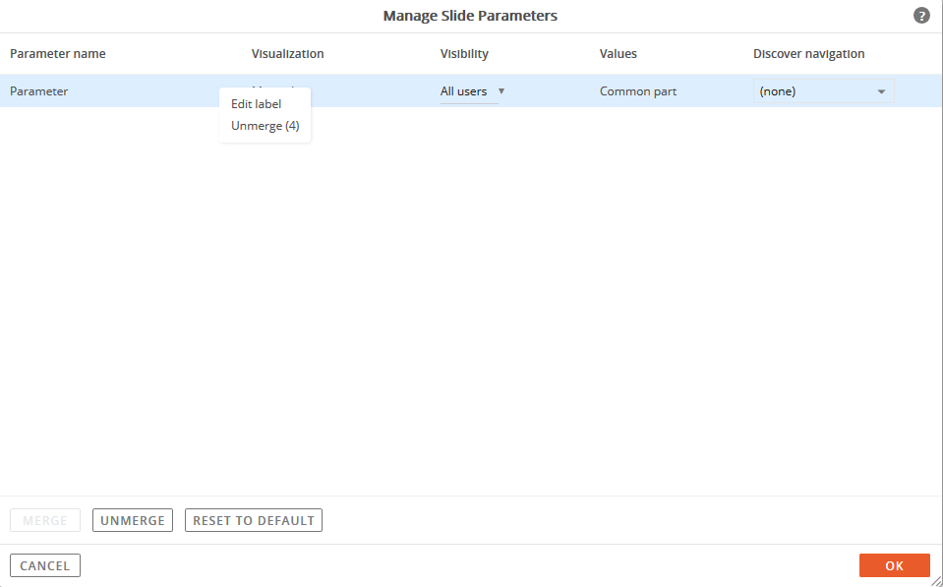The width and height of the screenshot is (943, 587).
Task: Click the 'Common part' values cell
Action: click(x=638, y=91)
